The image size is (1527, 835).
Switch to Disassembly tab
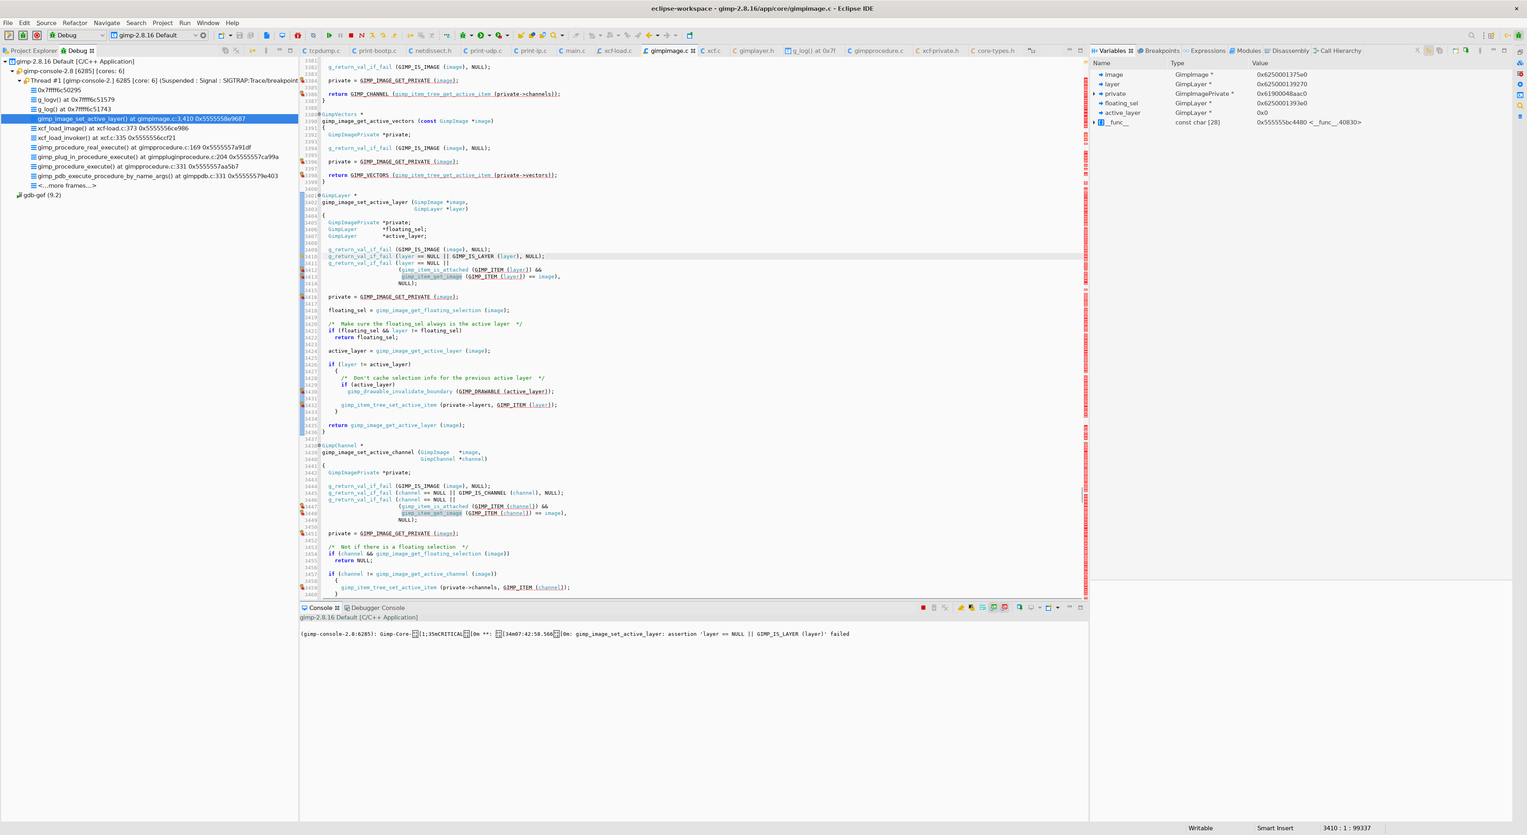[x=1286, y=51]
